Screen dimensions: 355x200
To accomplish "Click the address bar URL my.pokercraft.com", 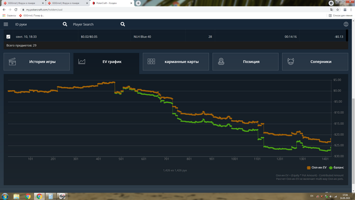I will tap(44, 10).
